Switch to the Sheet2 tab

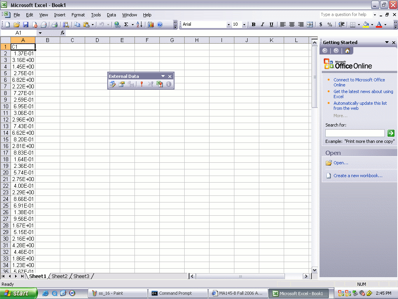pyautogui.click(x=59, y=276)
